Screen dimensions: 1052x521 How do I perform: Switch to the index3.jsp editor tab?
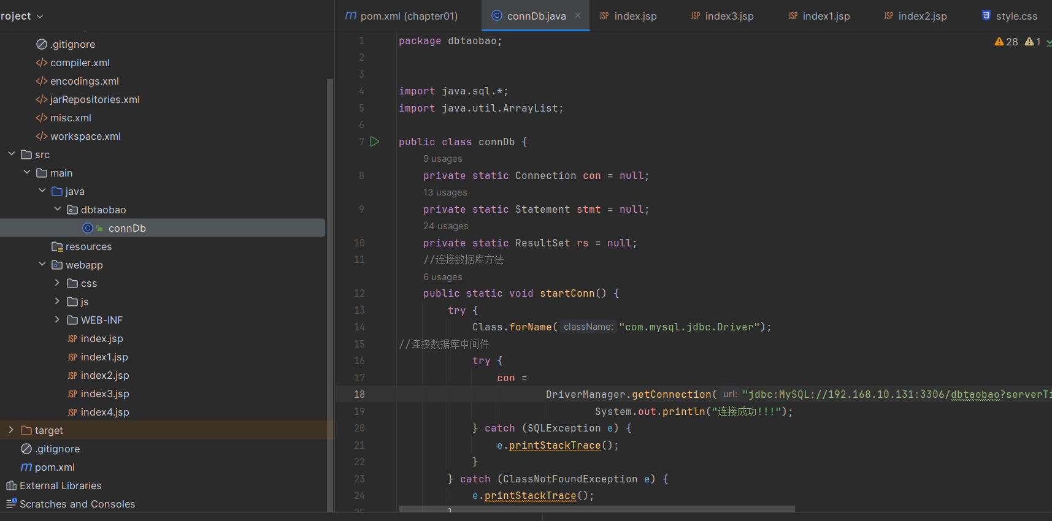pos(722,16)
